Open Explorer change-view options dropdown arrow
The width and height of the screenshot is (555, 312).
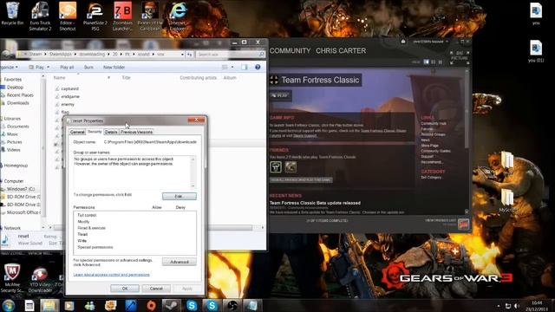tap(232, 67)
